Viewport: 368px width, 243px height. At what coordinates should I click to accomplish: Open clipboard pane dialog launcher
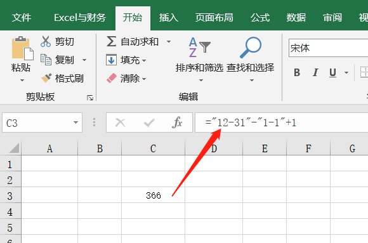coord(90,98)
